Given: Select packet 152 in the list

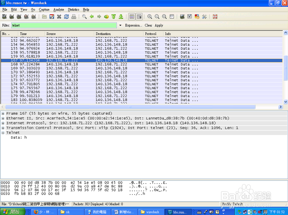Looking at the screenshot, I should (x=141, y=41).
